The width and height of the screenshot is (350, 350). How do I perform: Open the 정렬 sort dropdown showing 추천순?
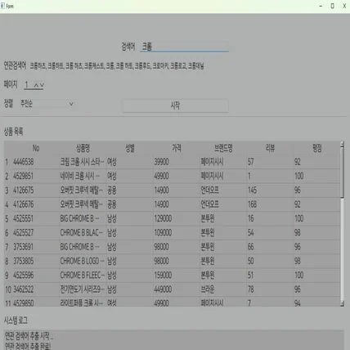[47, 104]
